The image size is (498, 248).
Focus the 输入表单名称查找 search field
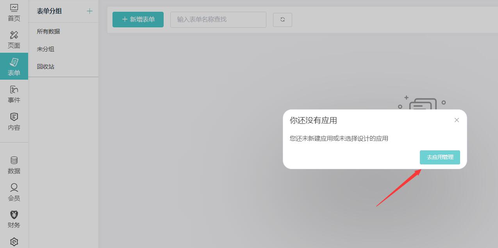tap(218, 20)
